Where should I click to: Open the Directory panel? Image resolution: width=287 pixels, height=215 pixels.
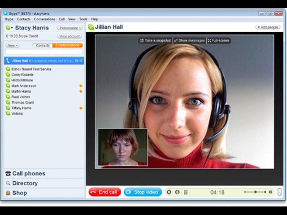(x=44, y=183)
